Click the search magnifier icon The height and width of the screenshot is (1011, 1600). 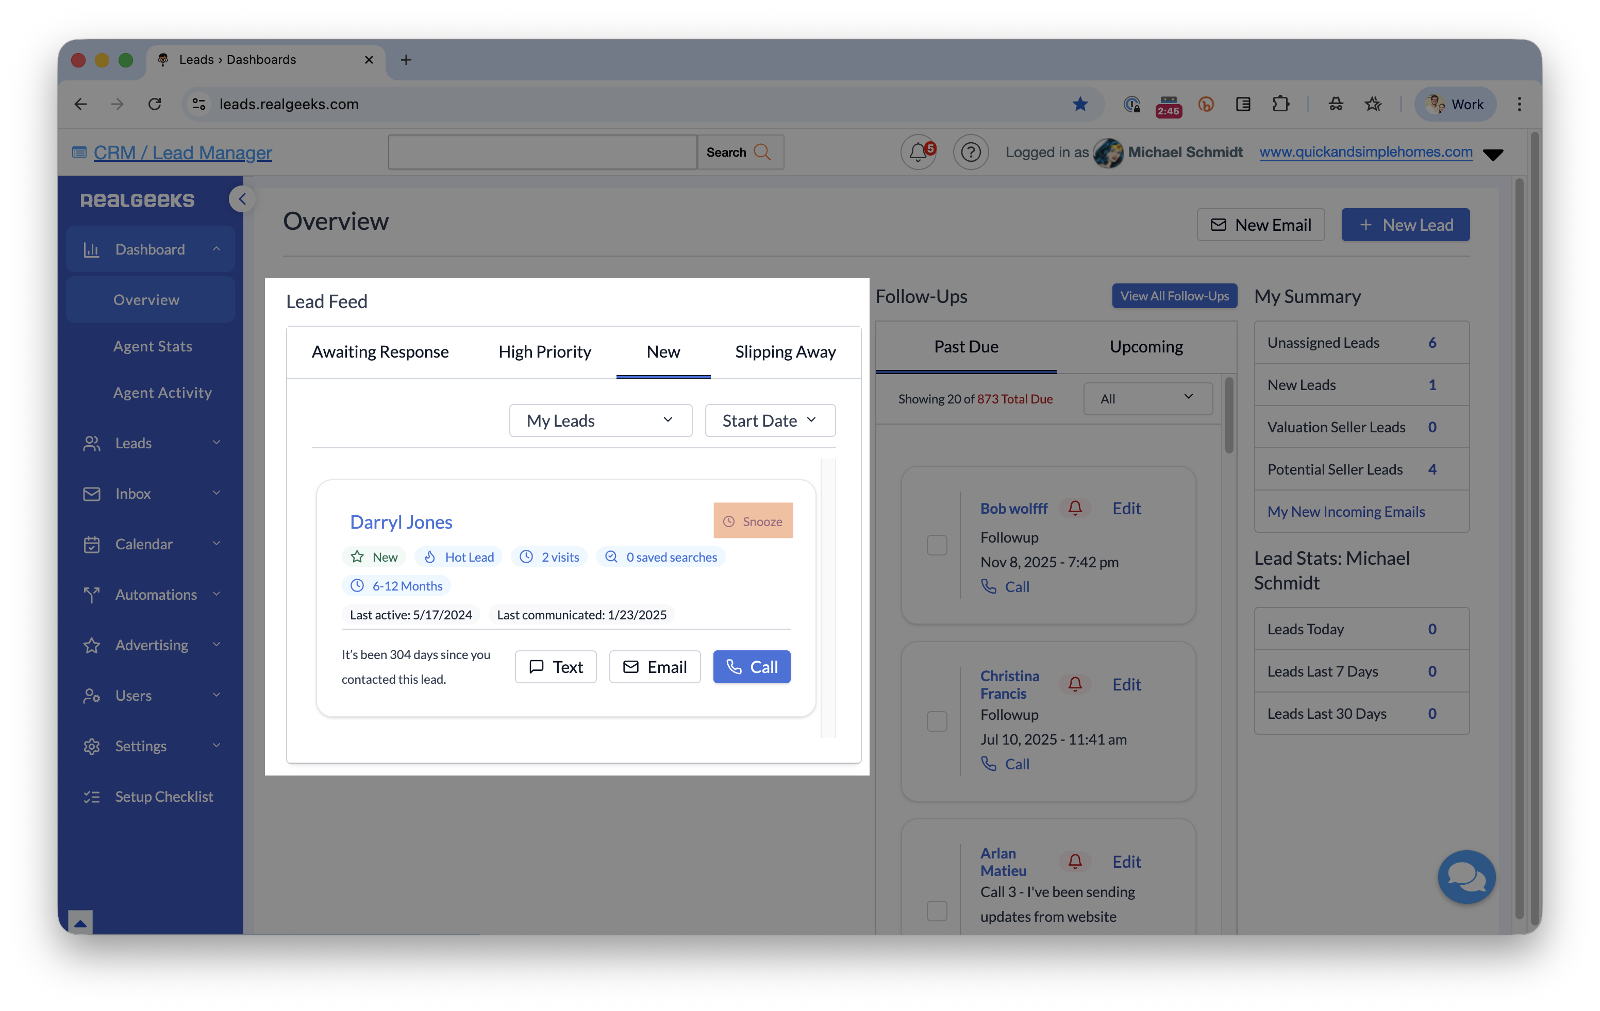click(x=762, y=152)
